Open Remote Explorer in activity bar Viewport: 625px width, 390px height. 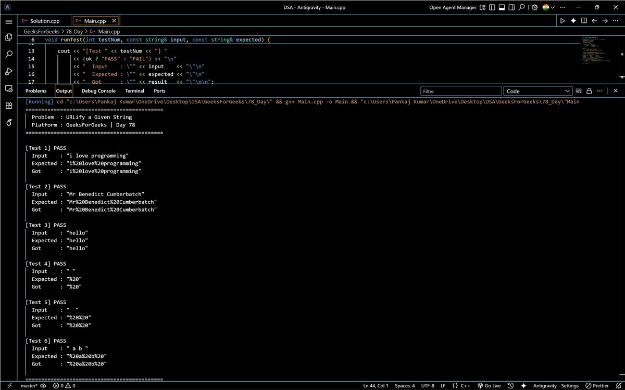coord(9,88)
